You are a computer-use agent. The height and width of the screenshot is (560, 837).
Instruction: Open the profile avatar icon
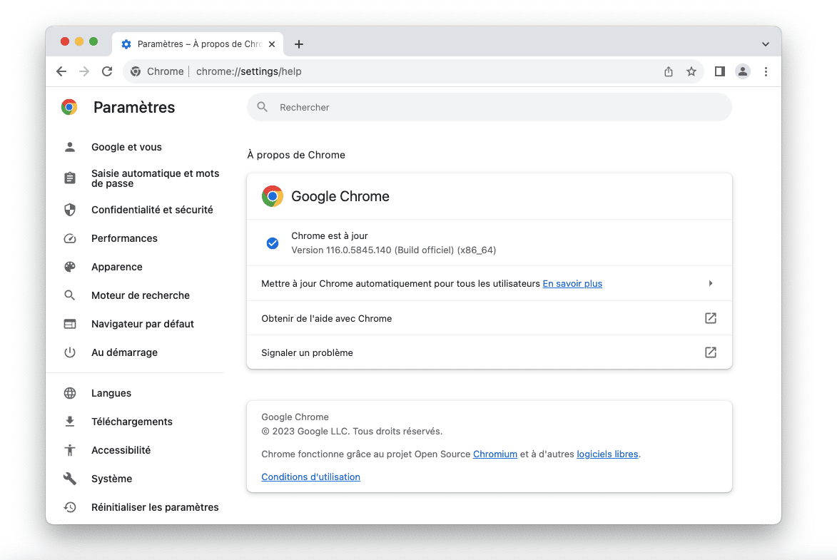(x=743, y=71)
